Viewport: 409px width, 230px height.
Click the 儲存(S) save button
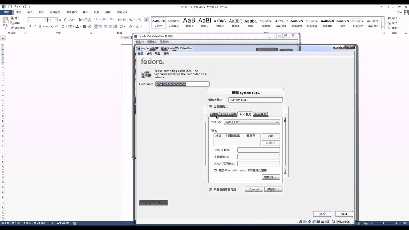(273, 189)
